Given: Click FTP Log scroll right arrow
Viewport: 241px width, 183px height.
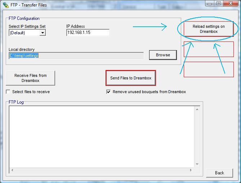Looking at the screenshot, I should click(191, 170).
